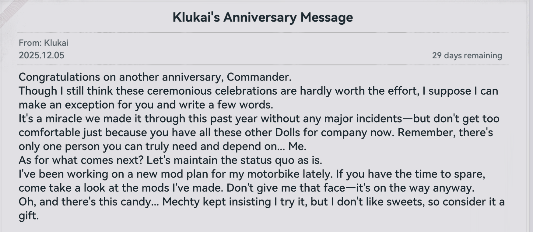Click the phrase Don't give me that face
This screenshot has width=533, height=232.
point(286,188)
